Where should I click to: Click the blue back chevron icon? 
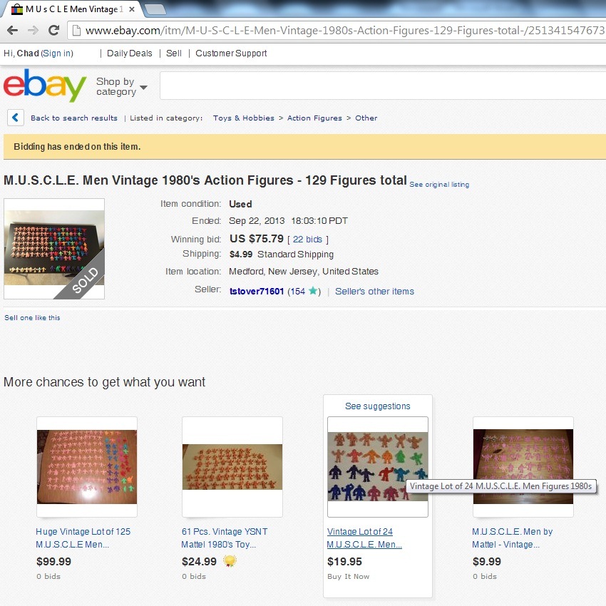coord(16,118)
